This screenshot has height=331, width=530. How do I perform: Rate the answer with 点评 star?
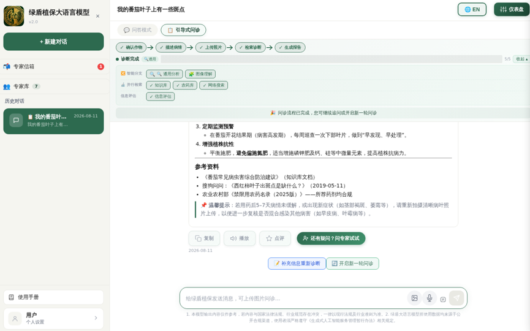point(274,238)
